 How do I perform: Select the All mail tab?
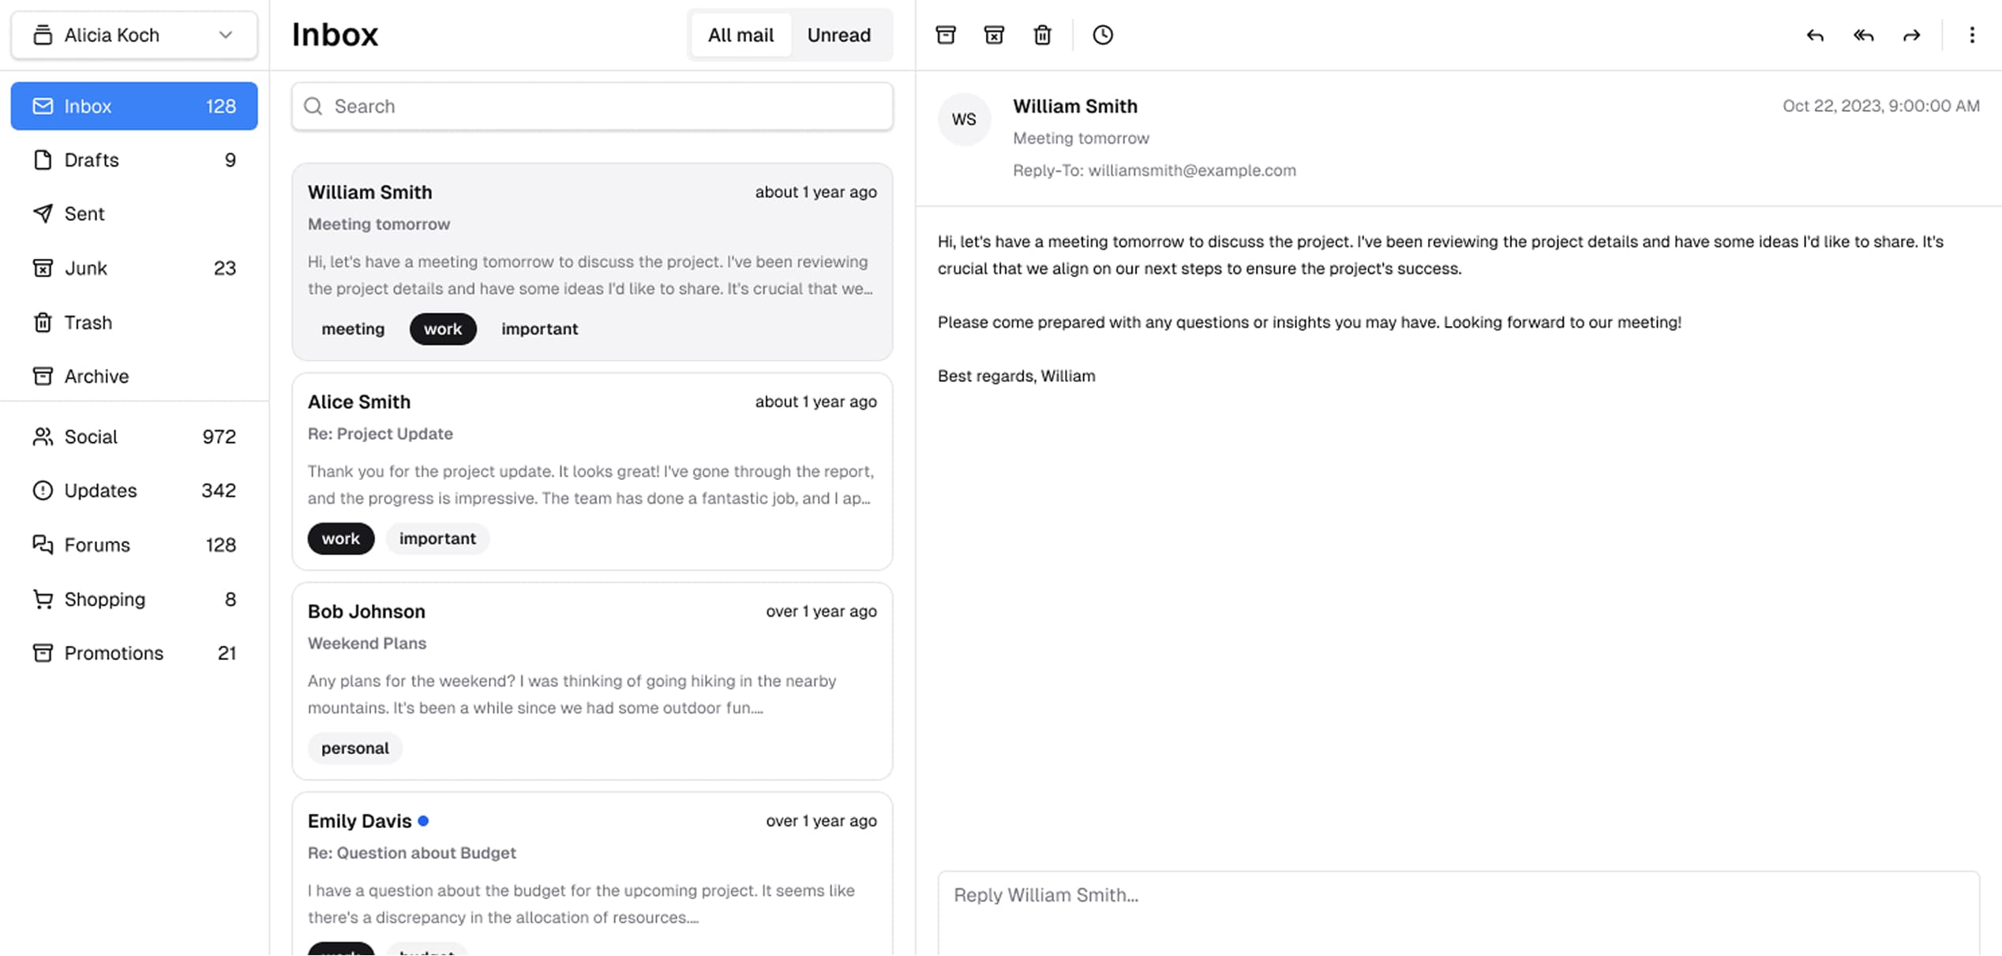coord(740,35)
